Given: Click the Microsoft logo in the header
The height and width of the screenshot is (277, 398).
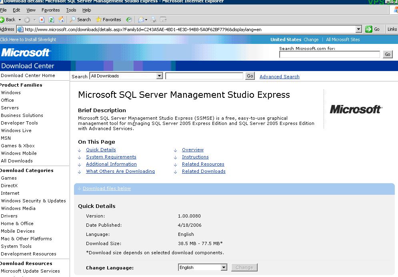Looking at the screenshot, I should tap(25, 52).
